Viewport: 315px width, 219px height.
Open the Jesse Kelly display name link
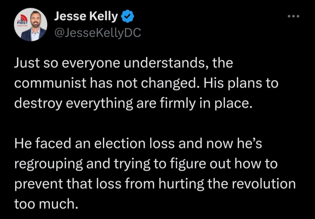86,17
